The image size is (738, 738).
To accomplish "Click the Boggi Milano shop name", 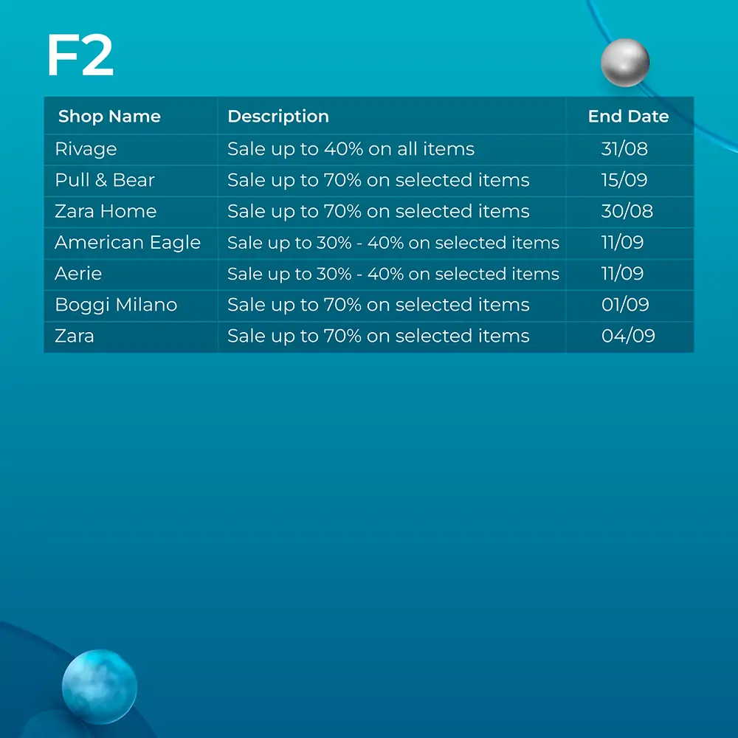I will click(116, 305).
